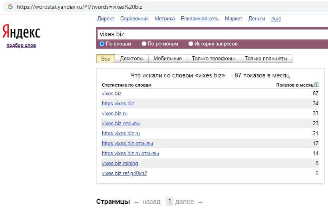
Task: Switch to the Десктопы tab
Action: 131,59
